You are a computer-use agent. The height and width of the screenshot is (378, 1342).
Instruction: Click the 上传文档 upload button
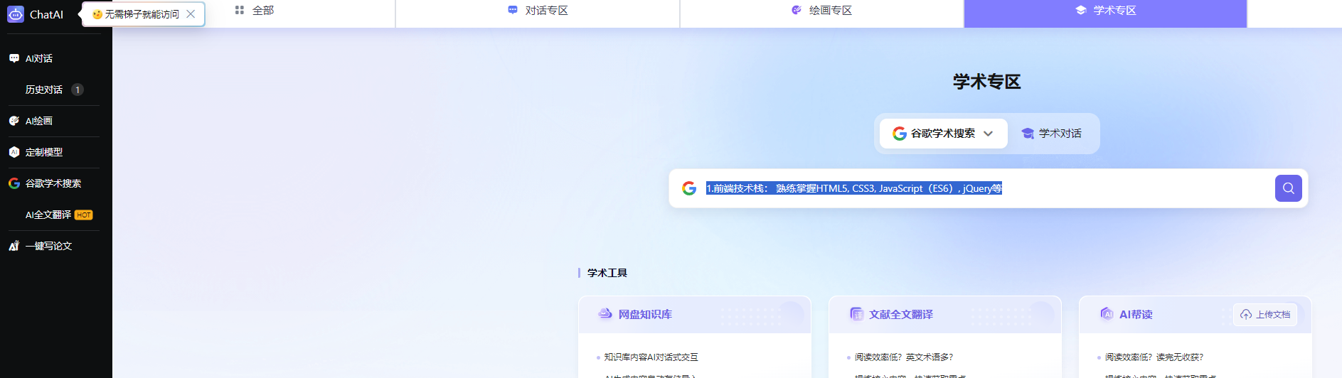(x=1265, y=315)
